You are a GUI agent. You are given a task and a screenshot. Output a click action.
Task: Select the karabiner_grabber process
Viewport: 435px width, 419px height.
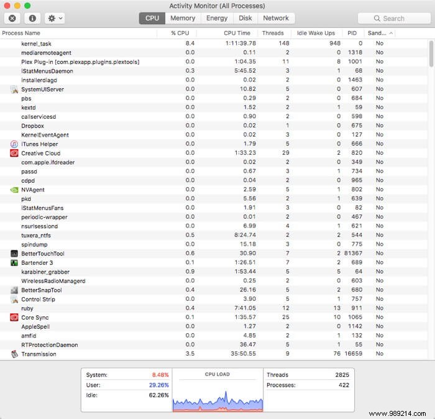(214, 272)
